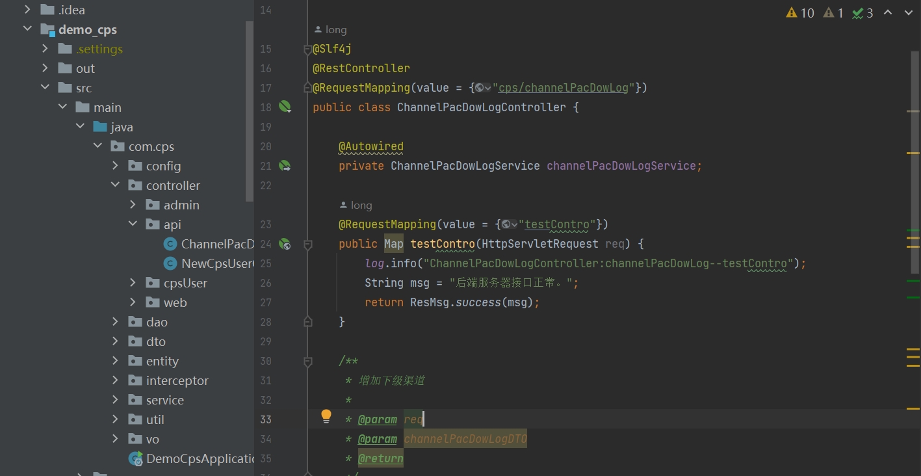Collapse the java source folder
This screenshot has width=921, height=476.
click(x=80, y=127)
